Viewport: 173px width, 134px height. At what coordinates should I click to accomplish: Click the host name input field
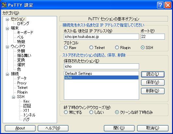click(101, 37)
